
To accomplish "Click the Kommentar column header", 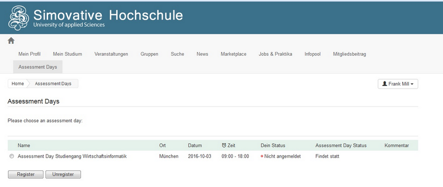I will tap(397, 146).
